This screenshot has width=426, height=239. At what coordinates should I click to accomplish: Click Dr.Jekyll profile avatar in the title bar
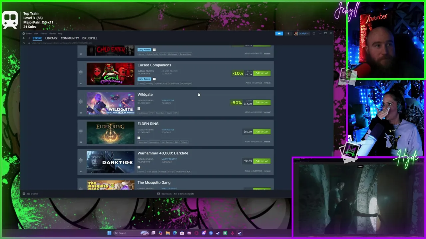coord(296,33)
